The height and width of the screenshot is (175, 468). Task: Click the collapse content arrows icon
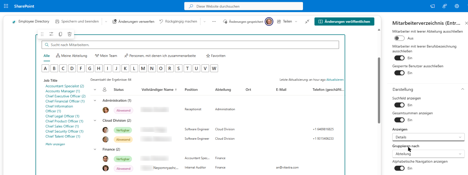(x=307, y=21)
